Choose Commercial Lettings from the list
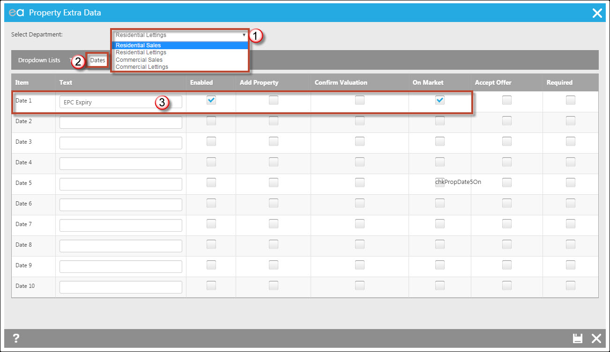Viewport: 610px width, 352px height. point(180,67)
